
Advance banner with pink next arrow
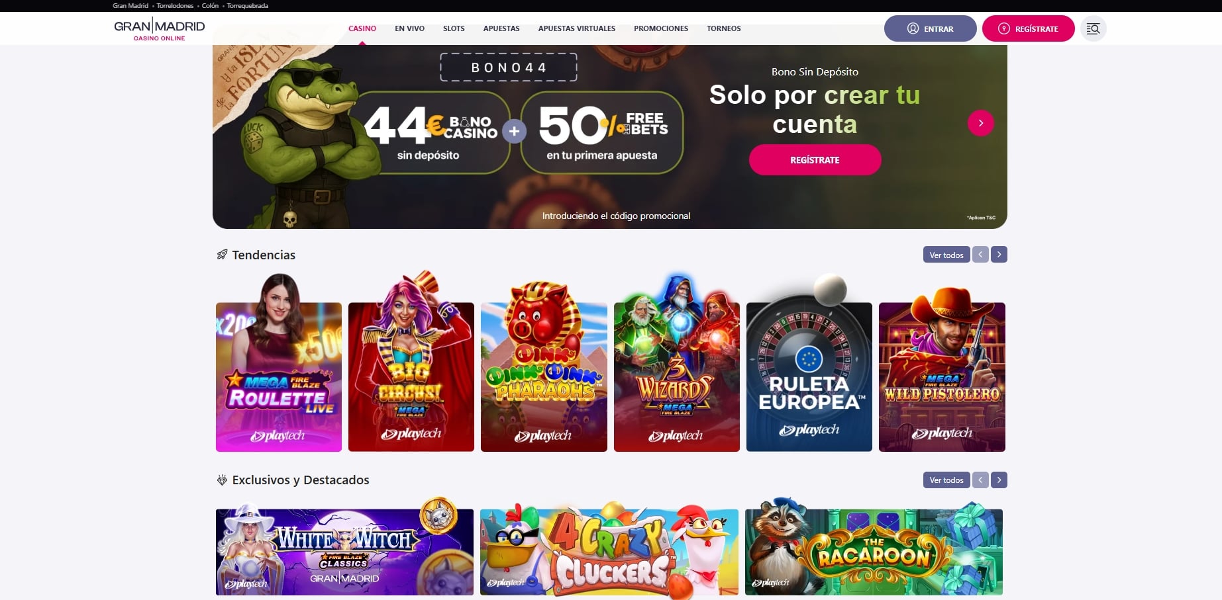[x=980, y=123]
